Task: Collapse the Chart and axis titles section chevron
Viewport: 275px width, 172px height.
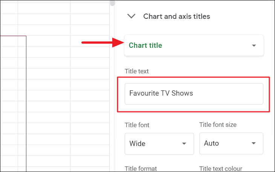Action: 131,16
